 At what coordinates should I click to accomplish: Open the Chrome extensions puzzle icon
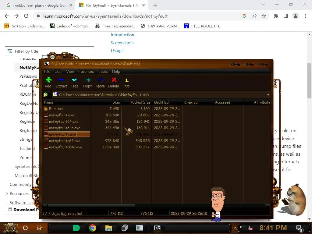276,16
